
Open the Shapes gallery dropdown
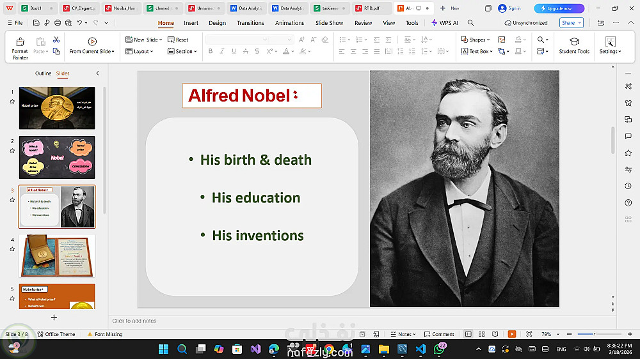click(476, 40)
